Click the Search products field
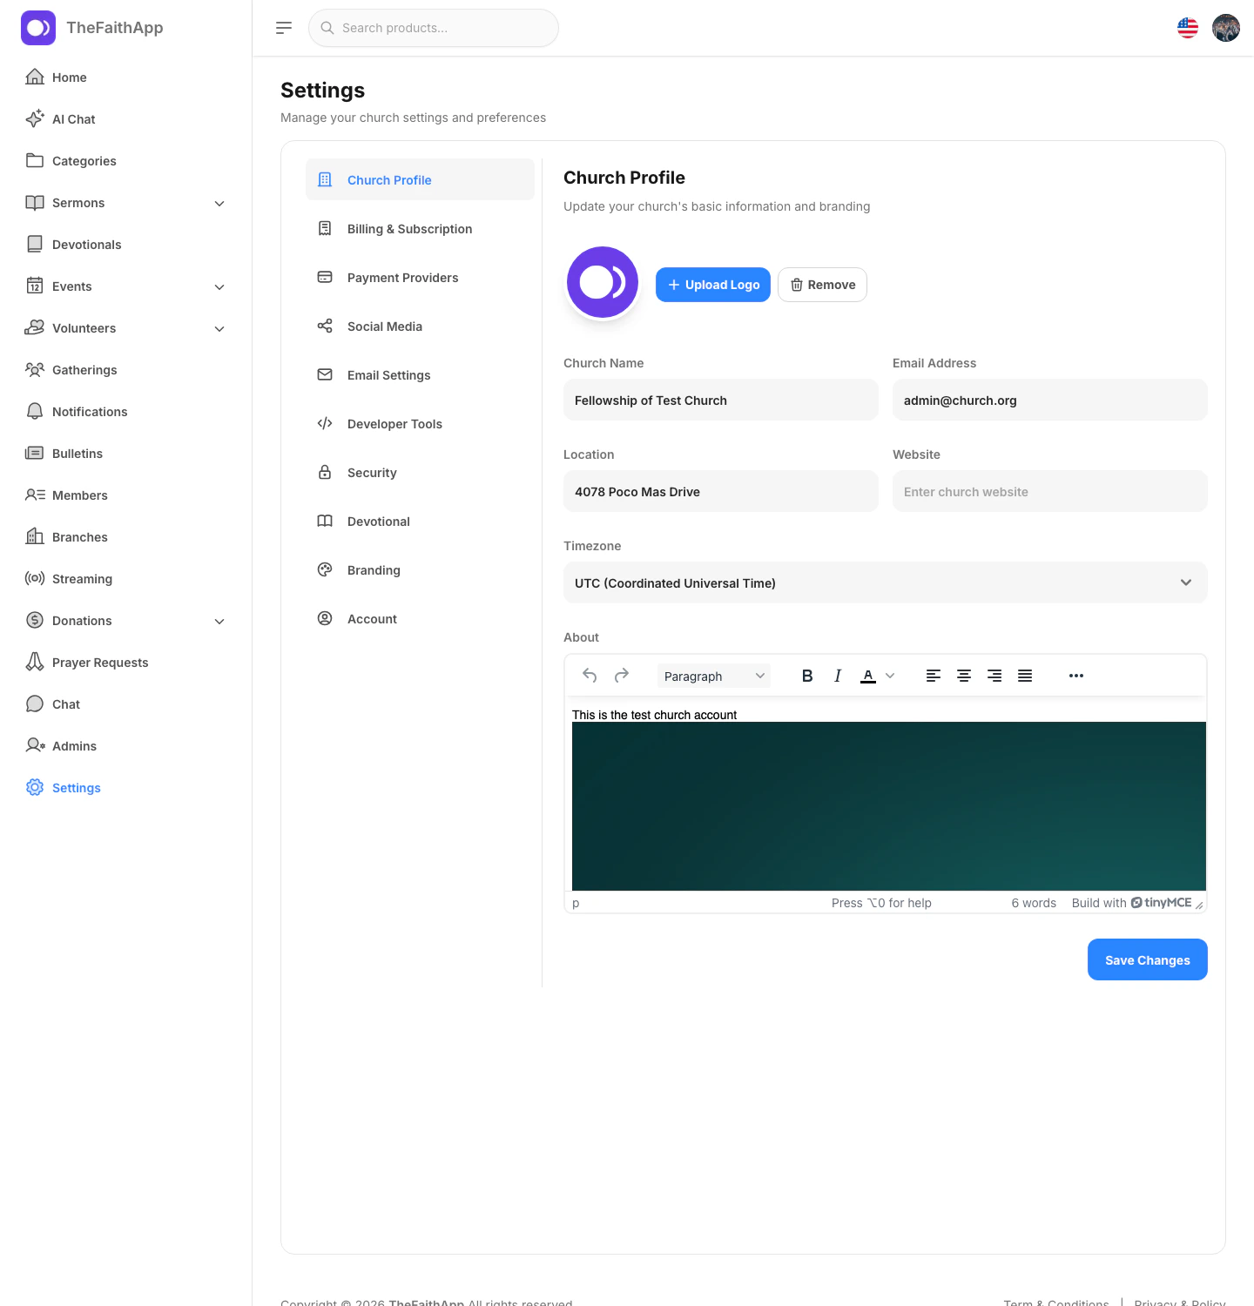This screenshot has height=1306, width=1254. tap(434, 28)
